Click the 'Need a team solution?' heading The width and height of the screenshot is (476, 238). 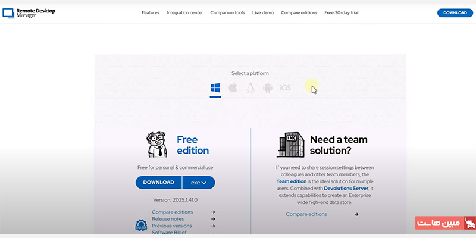pos(339,145)
